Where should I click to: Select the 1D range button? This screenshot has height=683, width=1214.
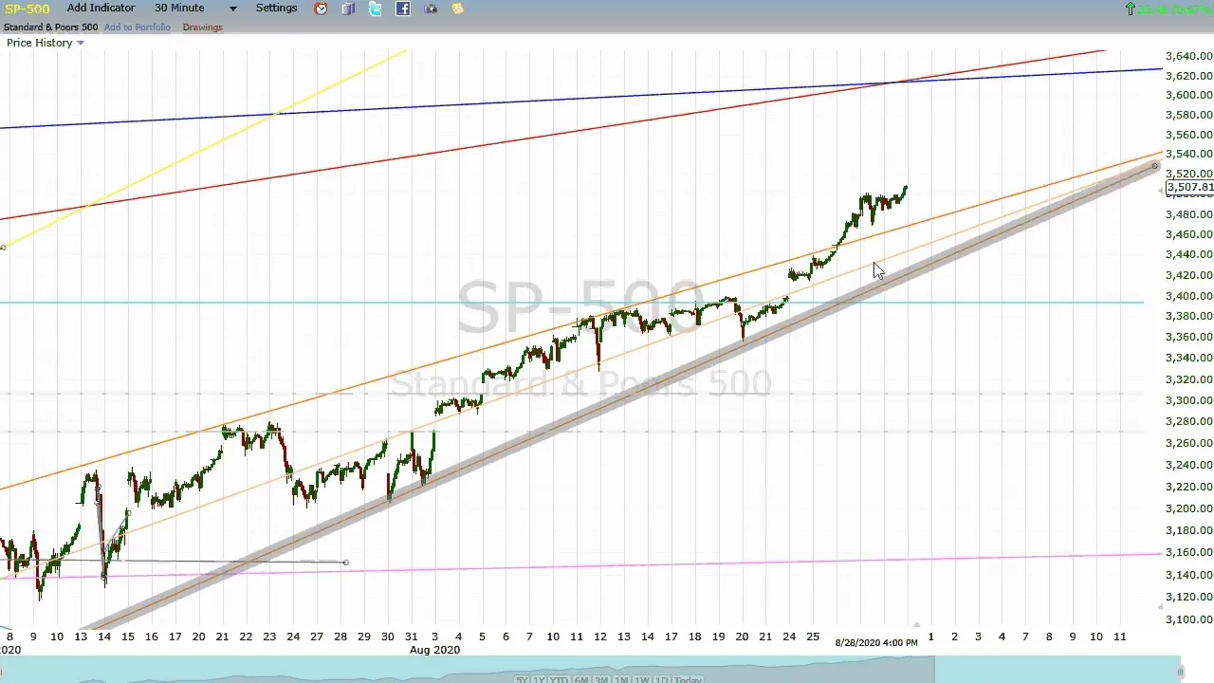click(x=661, y=678)
